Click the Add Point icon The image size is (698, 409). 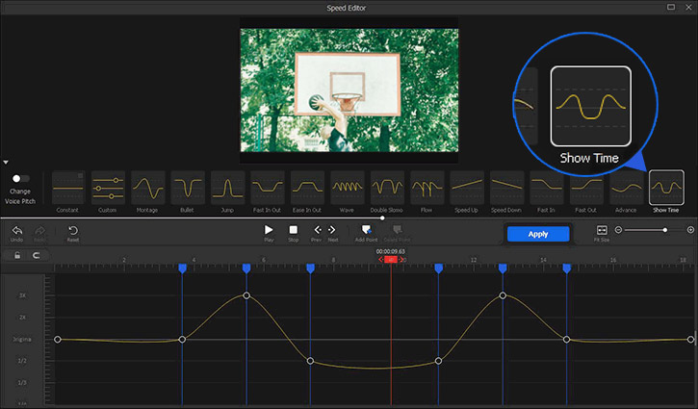[366, 229]
